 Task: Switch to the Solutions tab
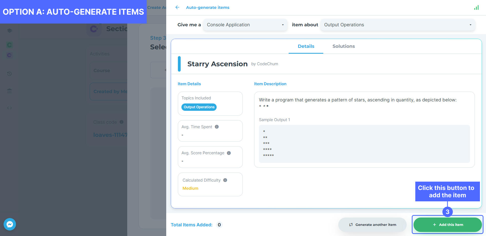pyautogui.click(x=343, y=46)
